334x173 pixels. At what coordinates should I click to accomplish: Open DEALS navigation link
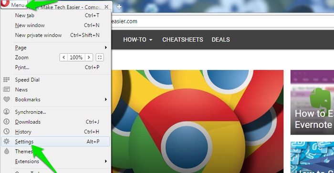click(220, 40)
